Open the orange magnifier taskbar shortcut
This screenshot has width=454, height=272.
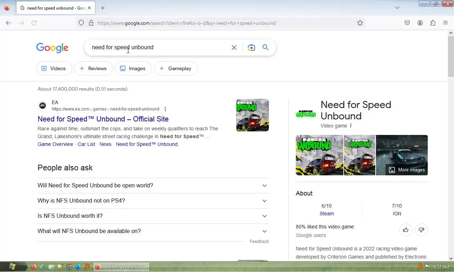pos(87,267)
